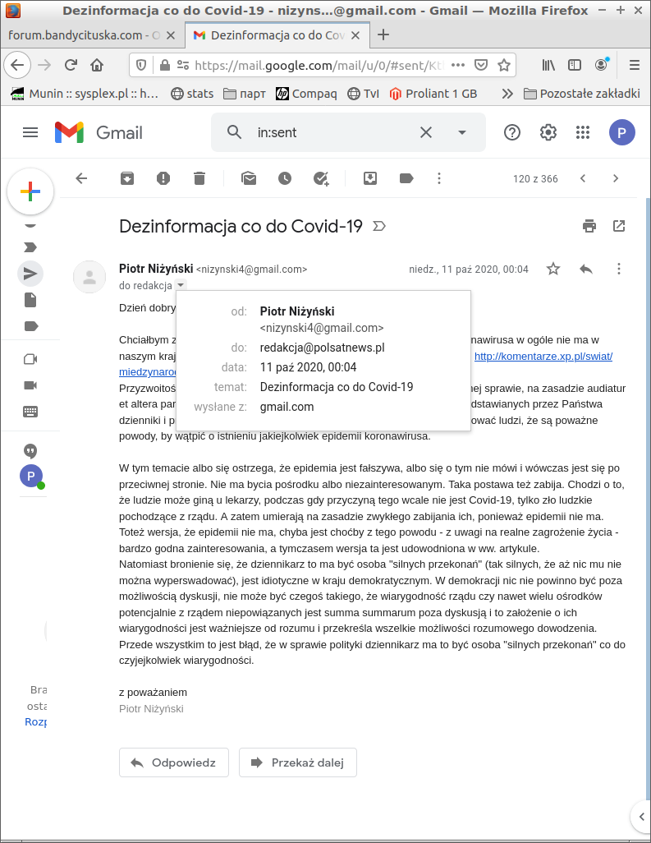
Task: Open tracking protection shield icon
Action: point(141,65)
